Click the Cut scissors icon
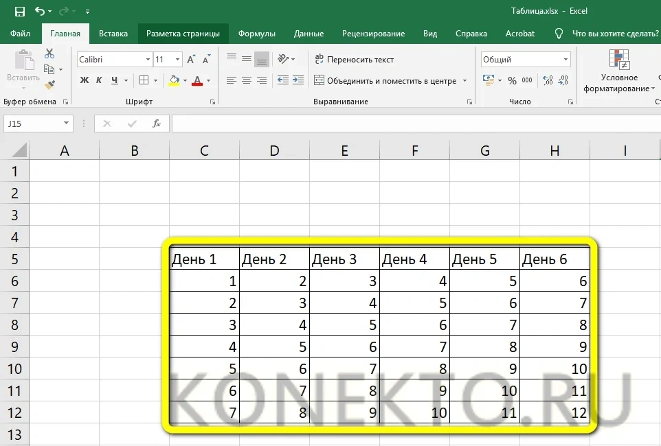The image size is (661, 446). (49, 54)
